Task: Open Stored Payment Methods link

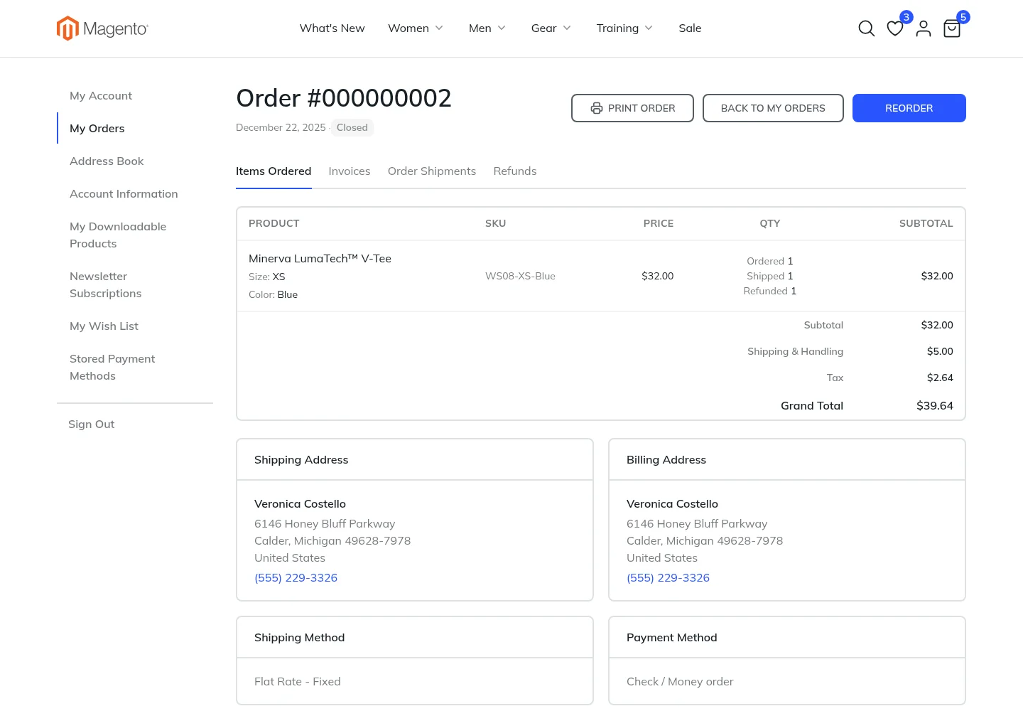Action: (112, 368)
